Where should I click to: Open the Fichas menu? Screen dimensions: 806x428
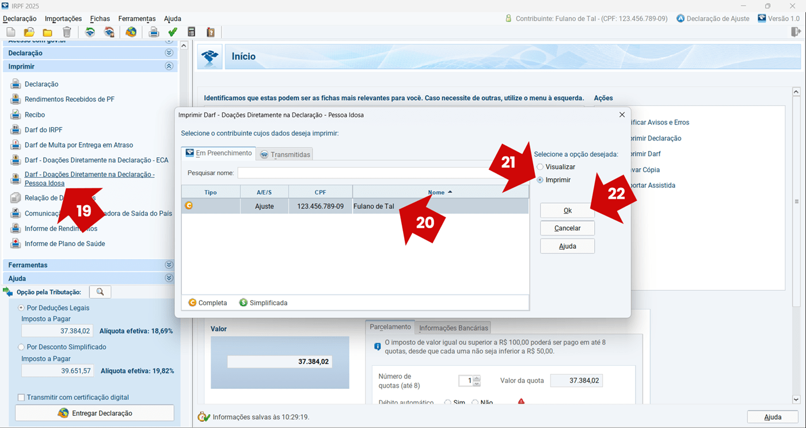click(x=100, y=18)
